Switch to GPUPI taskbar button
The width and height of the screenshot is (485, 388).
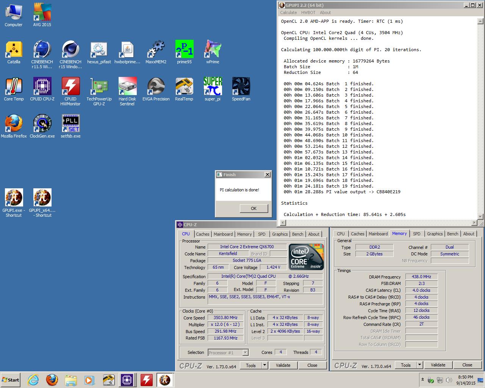(165, 380)
